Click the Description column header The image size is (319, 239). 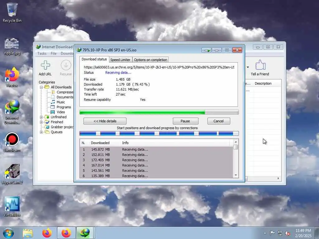point(263,83)
